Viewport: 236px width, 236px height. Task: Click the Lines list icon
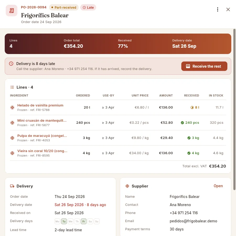(x=12, y=87)
